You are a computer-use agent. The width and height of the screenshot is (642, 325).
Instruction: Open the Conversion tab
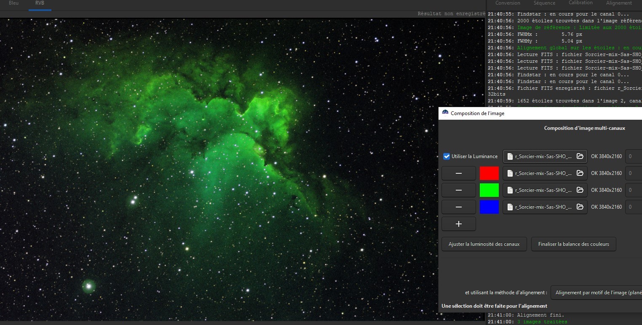tap(508, 3)
